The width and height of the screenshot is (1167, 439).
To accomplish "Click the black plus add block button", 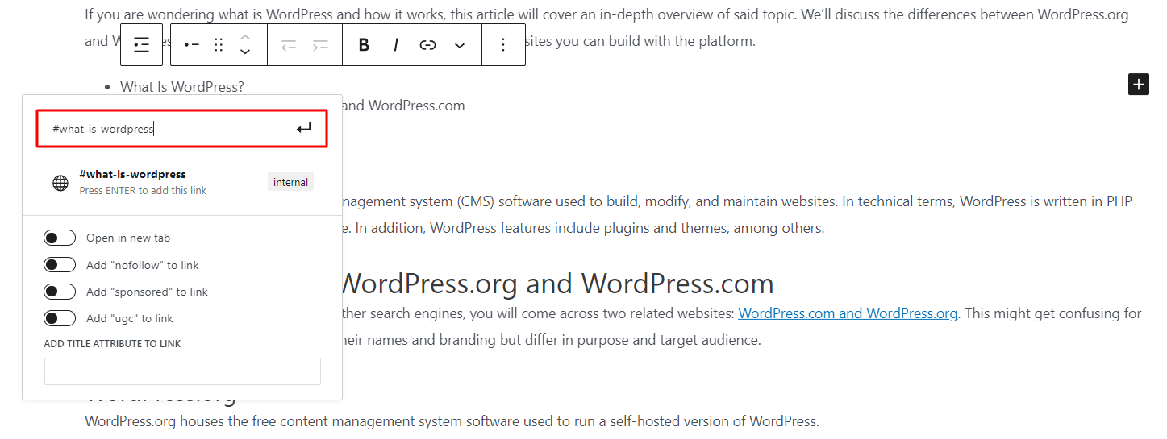I will [x=1138, y=84].
